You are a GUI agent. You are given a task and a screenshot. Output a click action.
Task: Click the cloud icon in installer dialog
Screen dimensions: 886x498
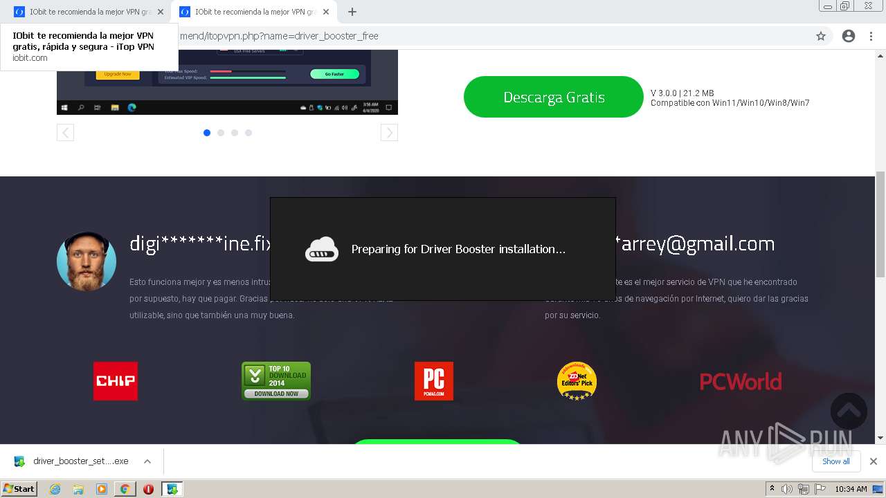pyautogui.click(x=322, y=249)
